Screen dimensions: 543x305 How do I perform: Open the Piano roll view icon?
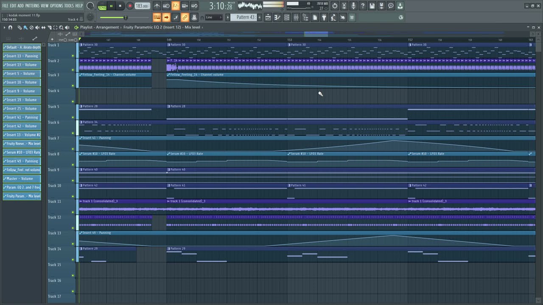tap(277, 17)
